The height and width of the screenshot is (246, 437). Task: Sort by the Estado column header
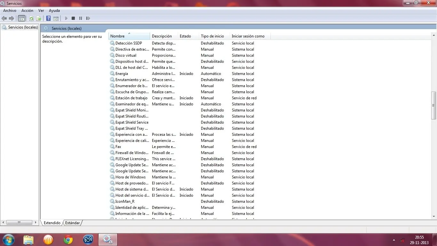[x=188, y=36]
